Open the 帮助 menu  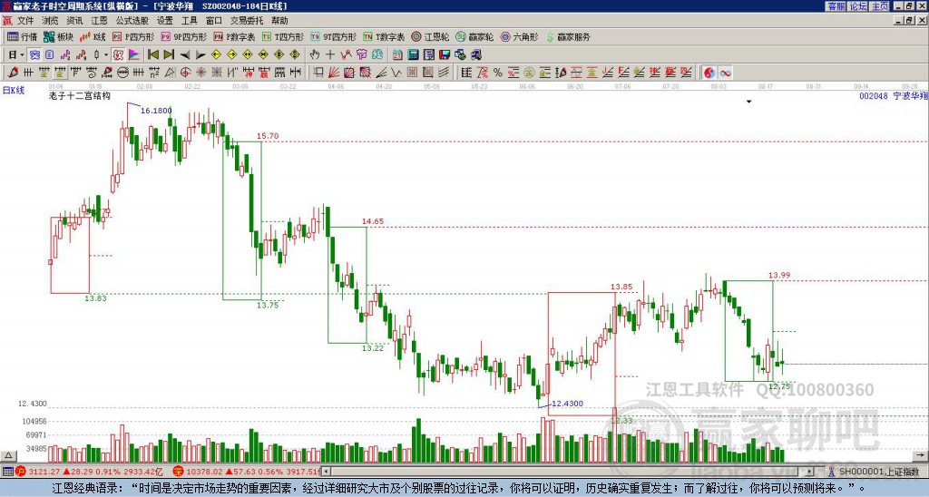point(279,21)
